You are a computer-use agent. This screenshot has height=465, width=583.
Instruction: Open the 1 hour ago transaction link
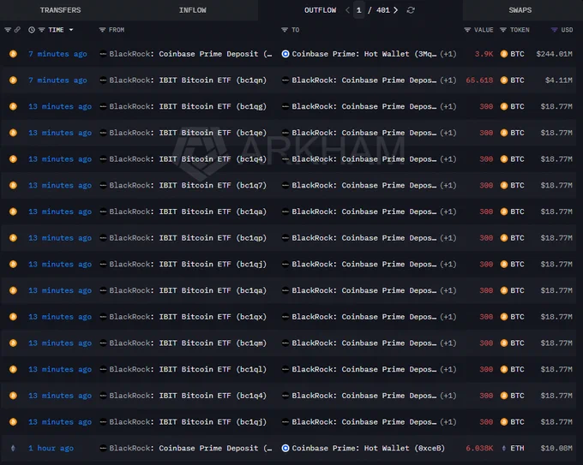coord(51,448)
